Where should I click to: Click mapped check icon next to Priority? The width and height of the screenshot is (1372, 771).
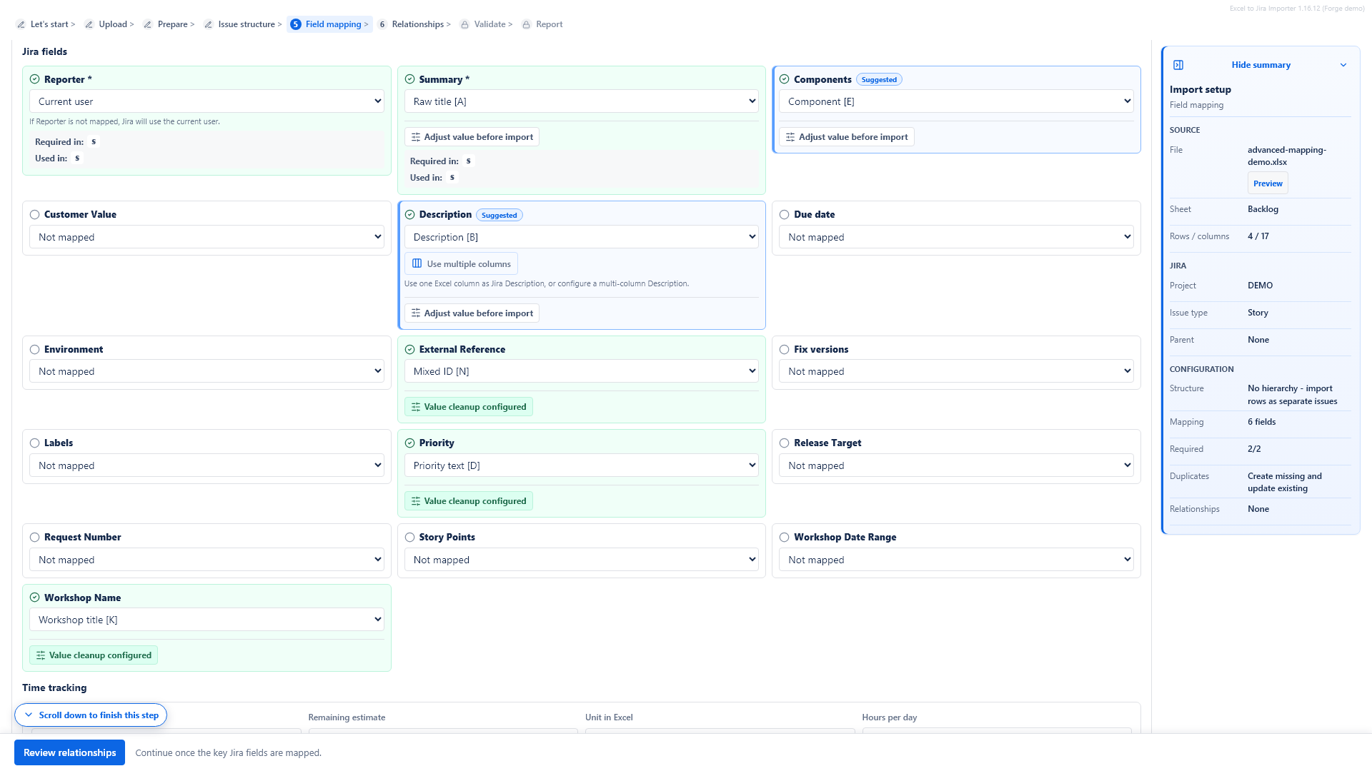point(409,443)
